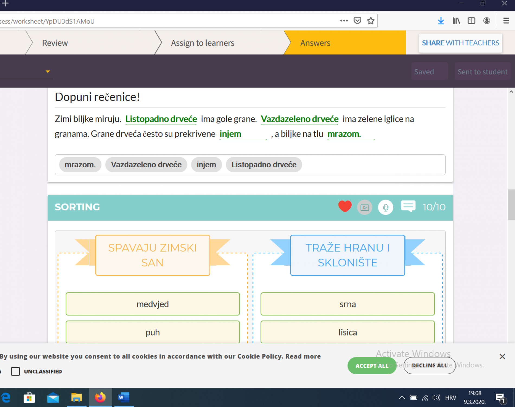Open the Firefox library icon
This screenshot has width=515, height=407.
point(456,21)
